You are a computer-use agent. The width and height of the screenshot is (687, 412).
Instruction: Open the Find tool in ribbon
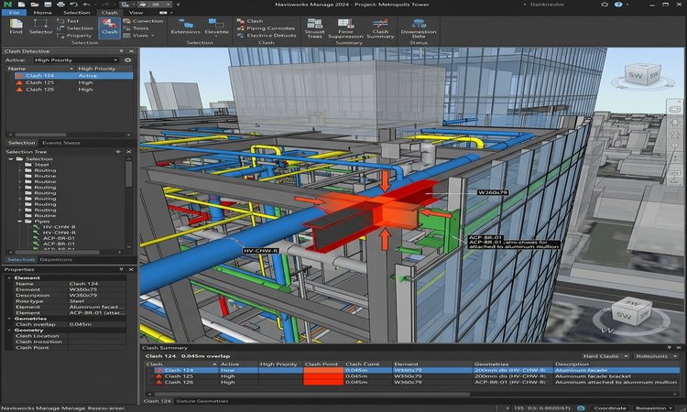tap(16, 27)
